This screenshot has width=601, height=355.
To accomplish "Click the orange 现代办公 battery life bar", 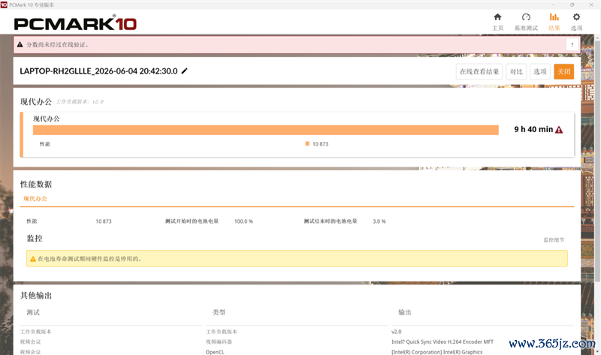I will 266,130.
